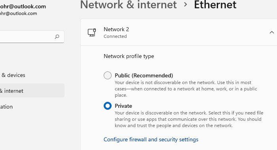
Task: Click the smaller account email address line
Action: [18, 13]
